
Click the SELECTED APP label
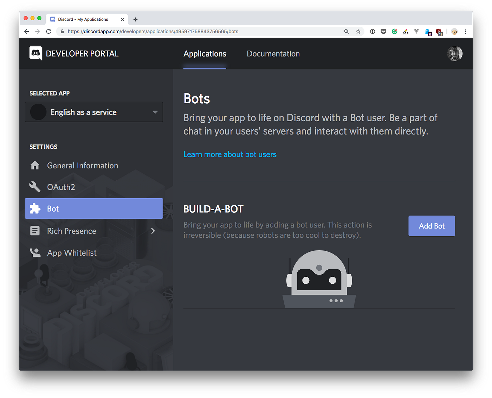pyautogui.click(x=50, y=93)
